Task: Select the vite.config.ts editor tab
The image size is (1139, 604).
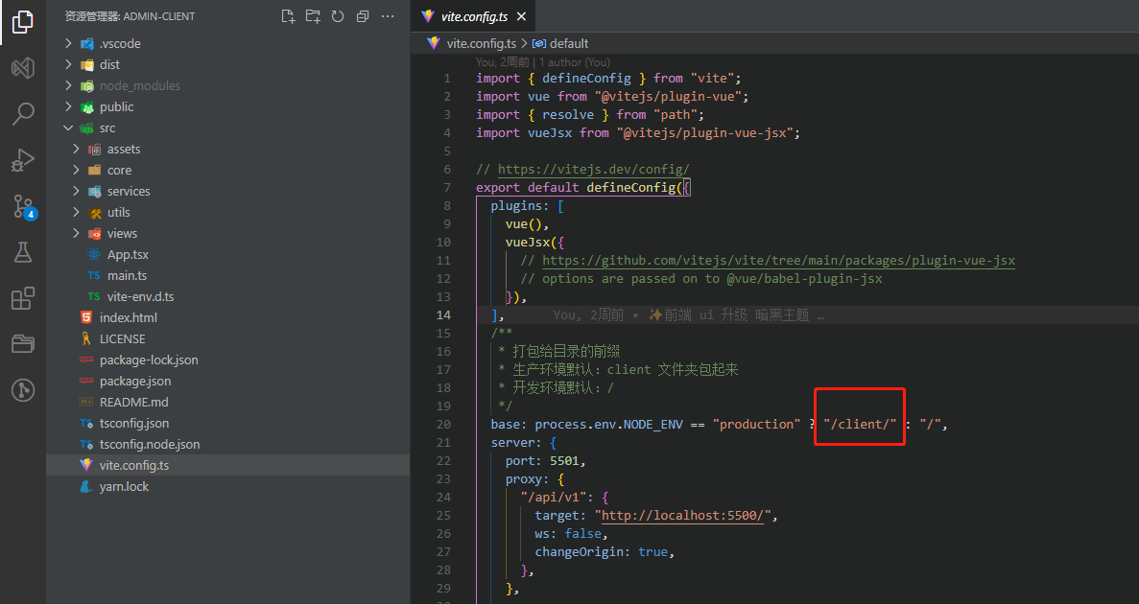Action: point(476,17)
